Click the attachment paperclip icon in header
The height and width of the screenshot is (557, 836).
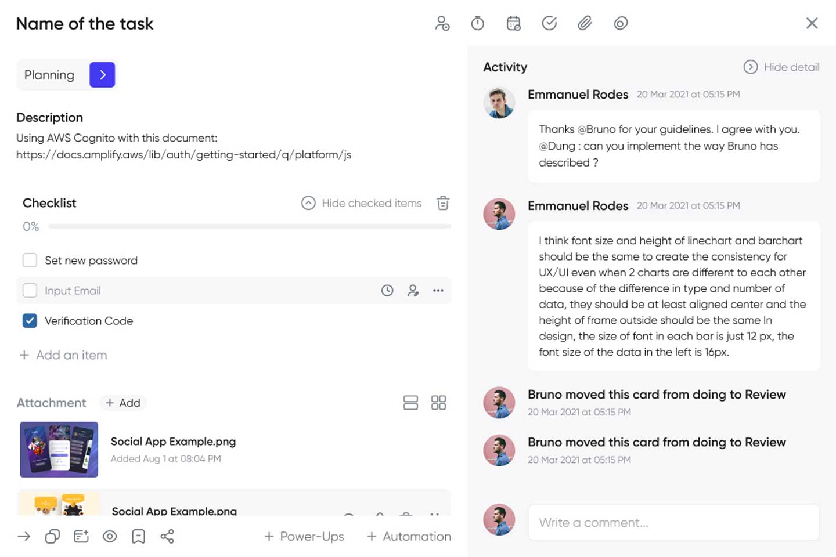click(585, 23)
